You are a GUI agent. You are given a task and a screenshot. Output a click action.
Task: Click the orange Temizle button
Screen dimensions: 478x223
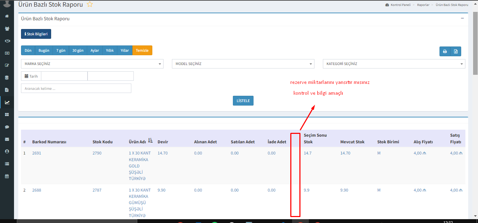[142, 50]
